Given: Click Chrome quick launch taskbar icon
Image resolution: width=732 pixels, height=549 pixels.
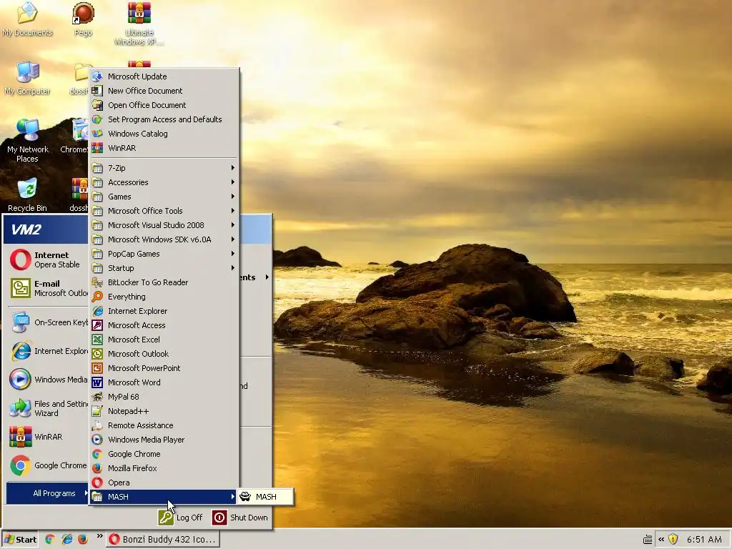Looking at the screenshot, I should pos(50,540).
